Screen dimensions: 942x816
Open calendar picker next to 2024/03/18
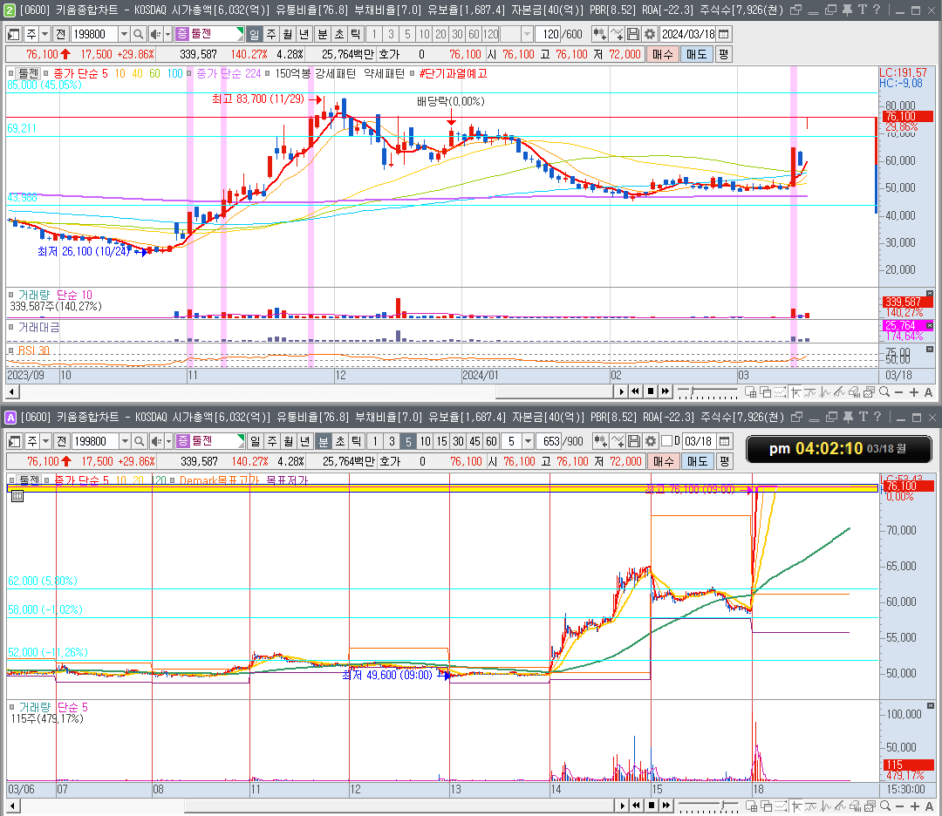click(x=724, y=34)
